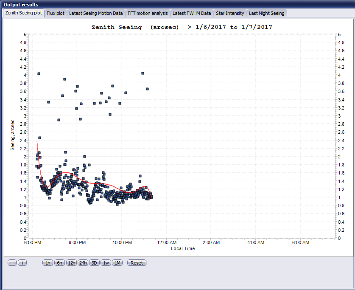Select the FFT motion analysis tab

pos(148,13)
